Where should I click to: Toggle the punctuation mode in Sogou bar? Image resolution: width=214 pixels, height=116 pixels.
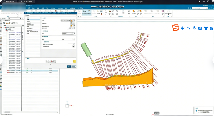[188, 28]
